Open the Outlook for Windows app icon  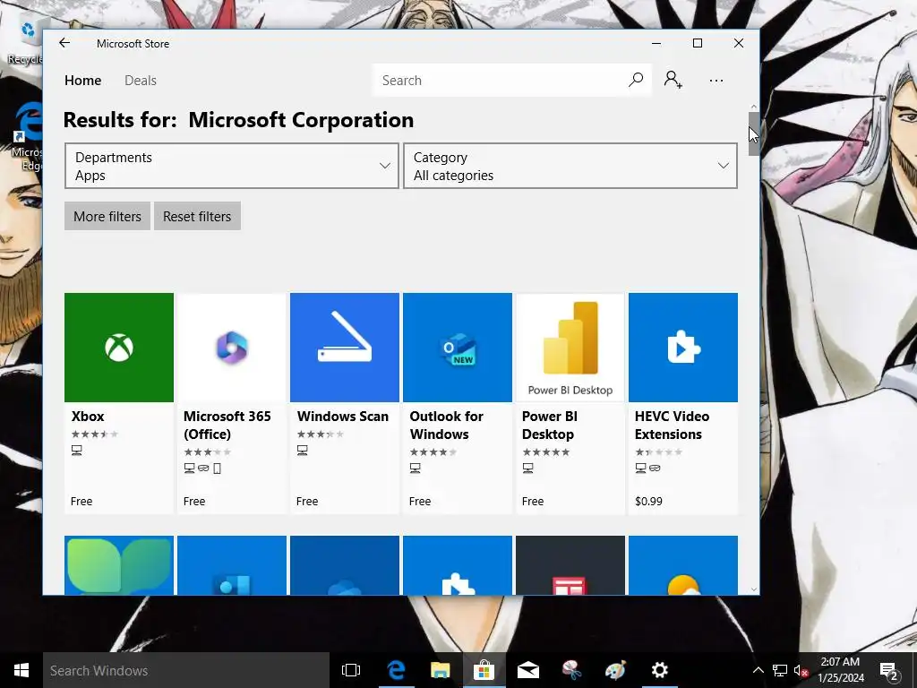point(458,348)
